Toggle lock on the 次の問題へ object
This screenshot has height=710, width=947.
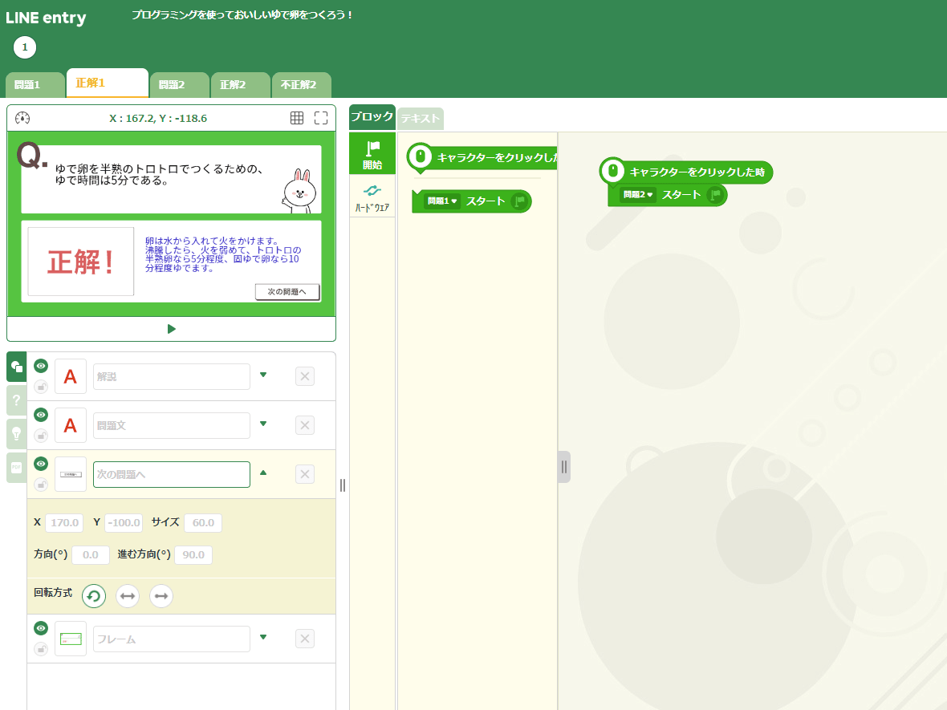[x=40, y=485]
